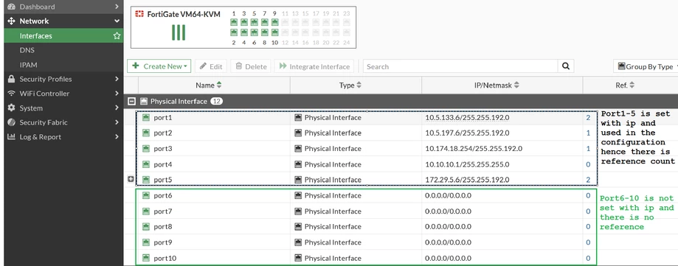Click the port1 reference count 2

[x=588, y=117]
